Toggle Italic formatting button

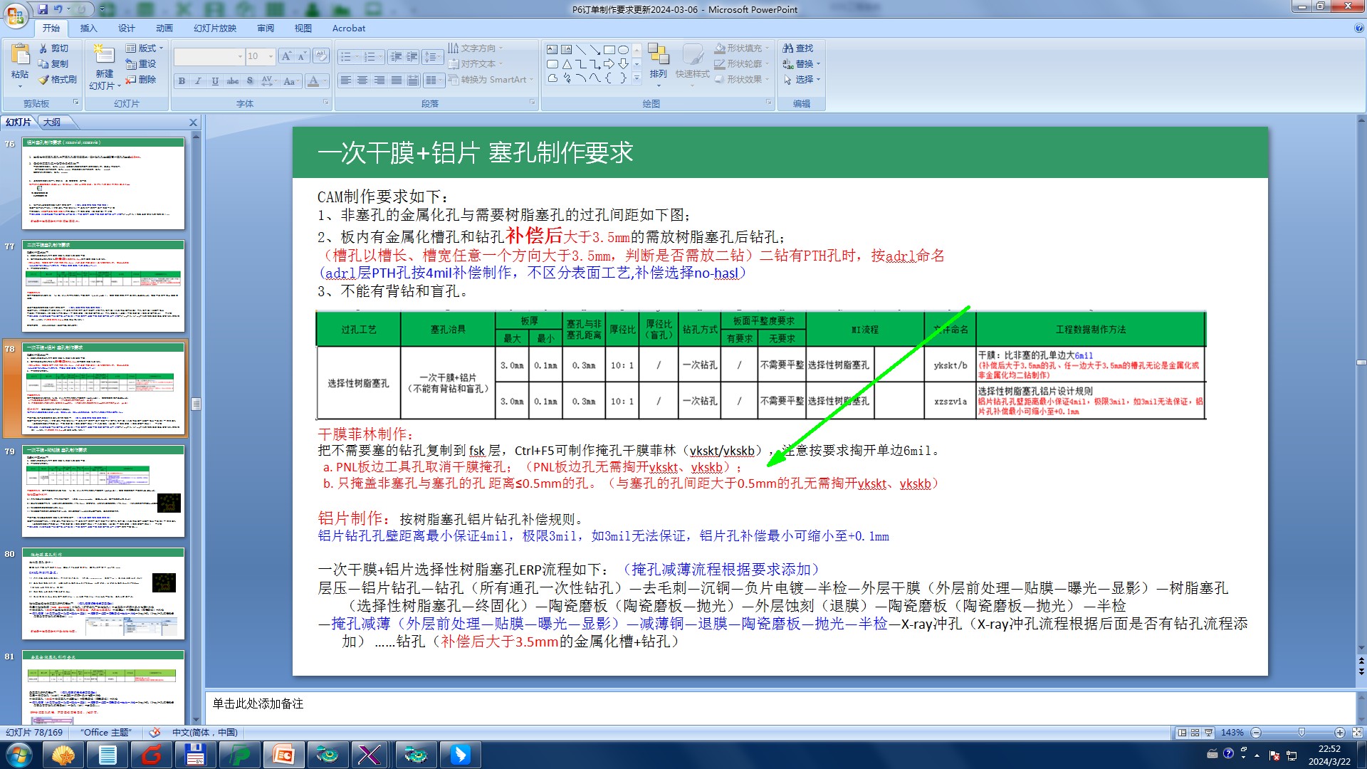(x=199, y=81)
